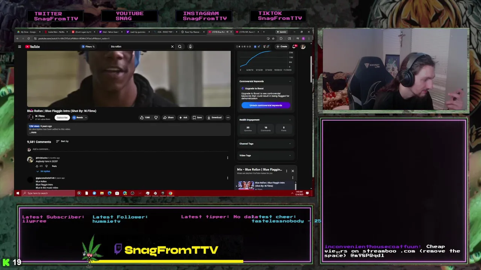This screenshot has height=270, width=481.
Task: Open options menu on Onlykacino's comment
Action: 227,158
